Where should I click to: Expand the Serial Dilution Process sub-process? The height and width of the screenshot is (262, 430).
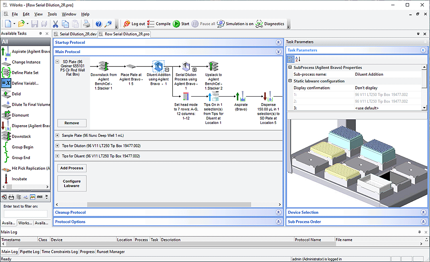[194, 70]
